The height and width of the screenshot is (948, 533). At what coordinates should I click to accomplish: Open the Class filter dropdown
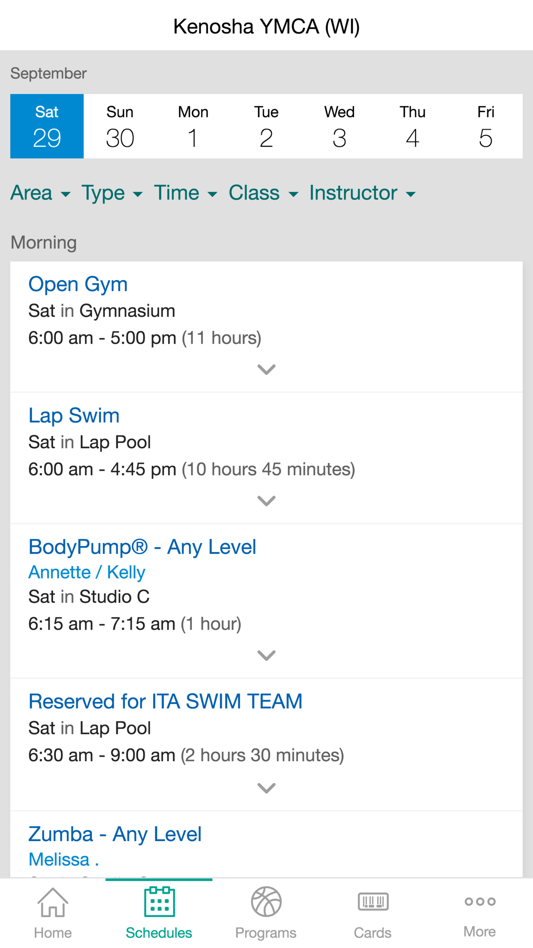263,193
